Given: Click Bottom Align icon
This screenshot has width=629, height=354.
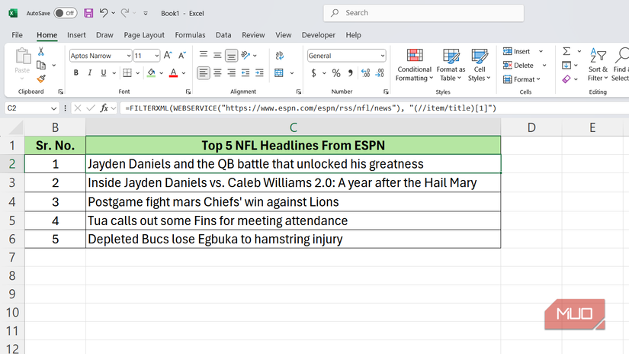Looking at the screenshot, I should pyautogui.click(x=232, y=56).
